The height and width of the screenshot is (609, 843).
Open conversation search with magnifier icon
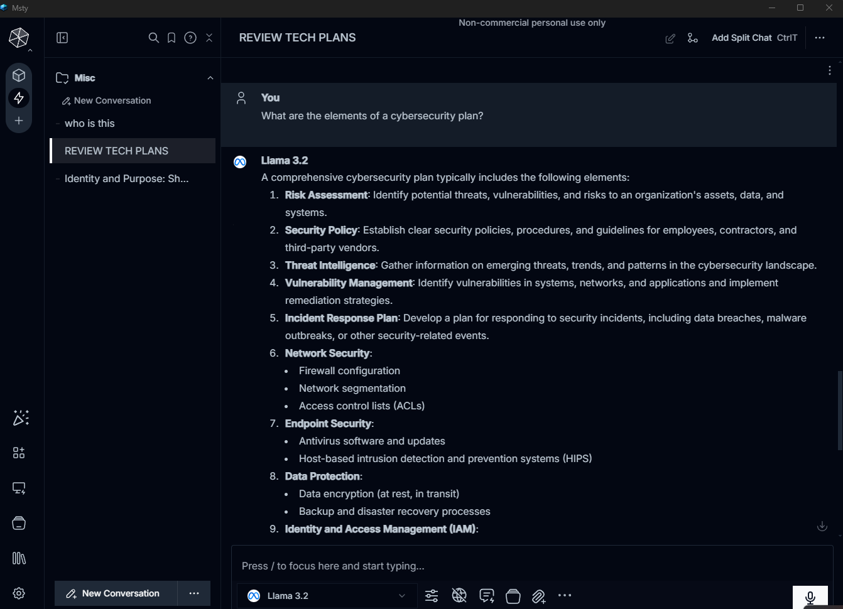coord(153,38)
